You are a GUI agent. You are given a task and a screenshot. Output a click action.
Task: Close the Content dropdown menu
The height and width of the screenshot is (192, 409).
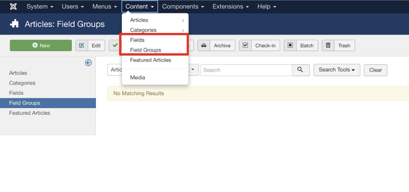click(x=140, y=7)
